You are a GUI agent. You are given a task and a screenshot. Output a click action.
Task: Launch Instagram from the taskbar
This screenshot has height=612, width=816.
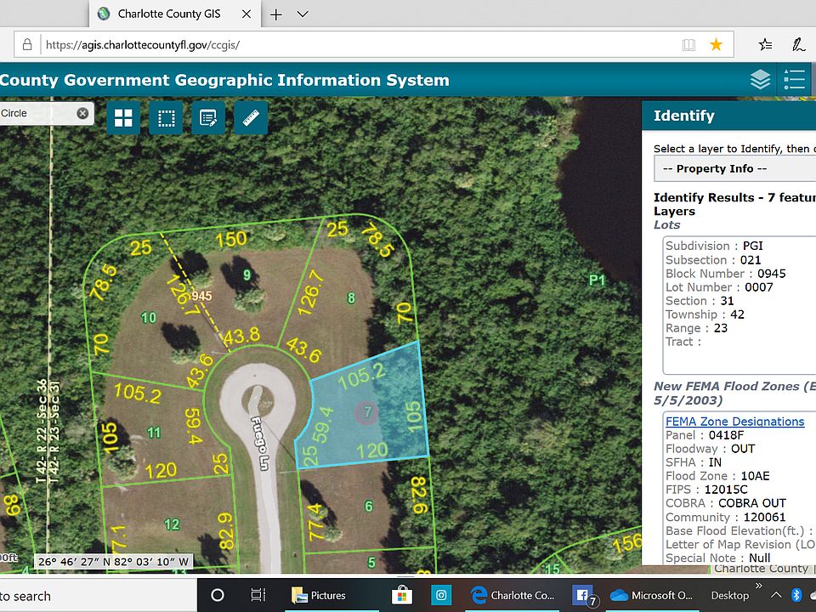tap(442, 595)
